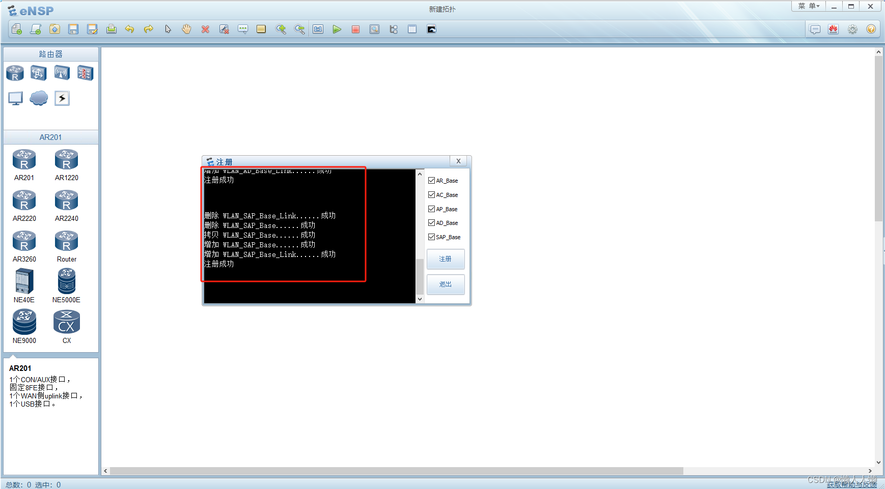Open the forum chat bubble icon
This screenshot has width=885, height=489.
[x=815, y=30]
